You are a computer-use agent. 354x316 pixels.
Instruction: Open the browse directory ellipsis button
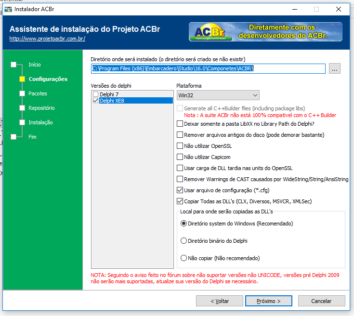pos(334,68)
